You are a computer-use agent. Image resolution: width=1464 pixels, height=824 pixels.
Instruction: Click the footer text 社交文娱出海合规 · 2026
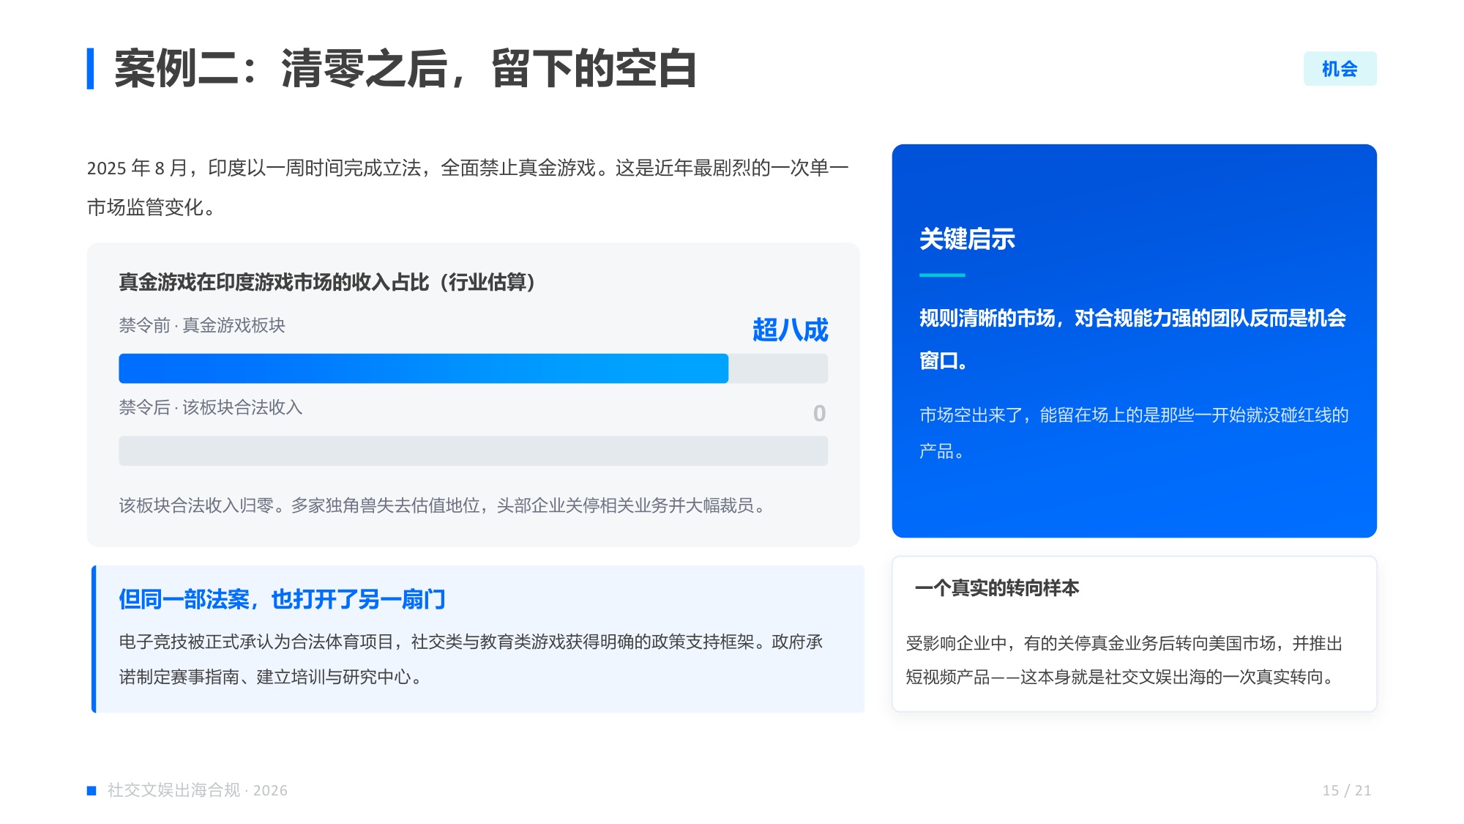click(x=197, y=790)
